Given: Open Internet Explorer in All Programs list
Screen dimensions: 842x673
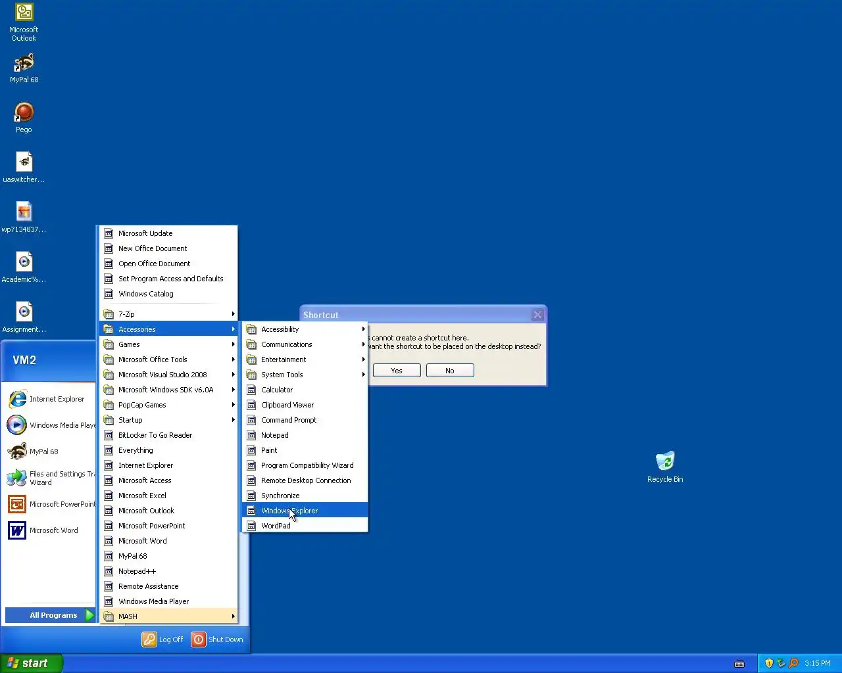Looking at the screenshot, I should pyautogui.click(x=168, y=465).
